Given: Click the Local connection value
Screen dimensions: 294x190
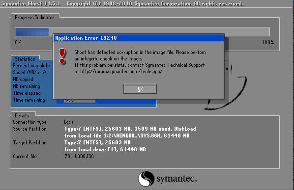Looking at the screenshot, I should pos(69,122).
